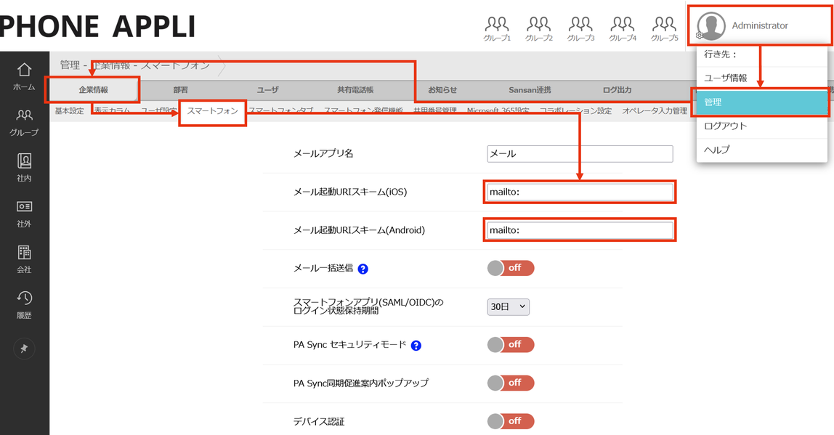This screenshot has height=435, width=834.
Task: Click the メールアプリ名 input field
Action: [x=580, y=154]
